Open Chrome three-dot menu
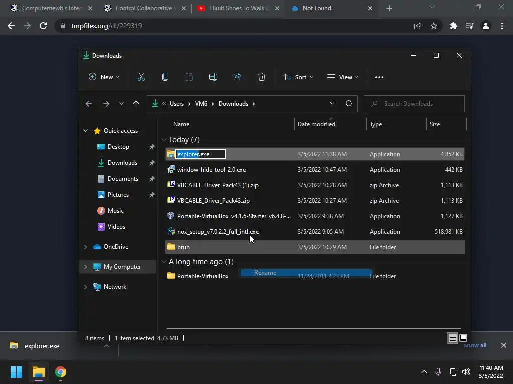 point(502,26)
